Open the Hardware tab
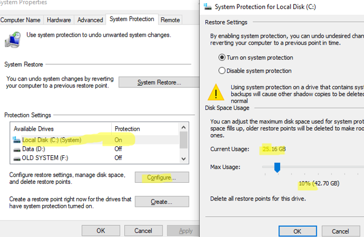This screenshot has width=364, height=237. tap(59, 19)
